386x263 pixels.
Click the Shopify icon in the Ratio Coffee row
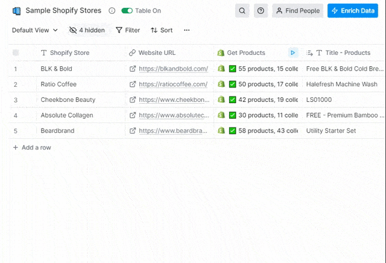[x=221, y=84]
